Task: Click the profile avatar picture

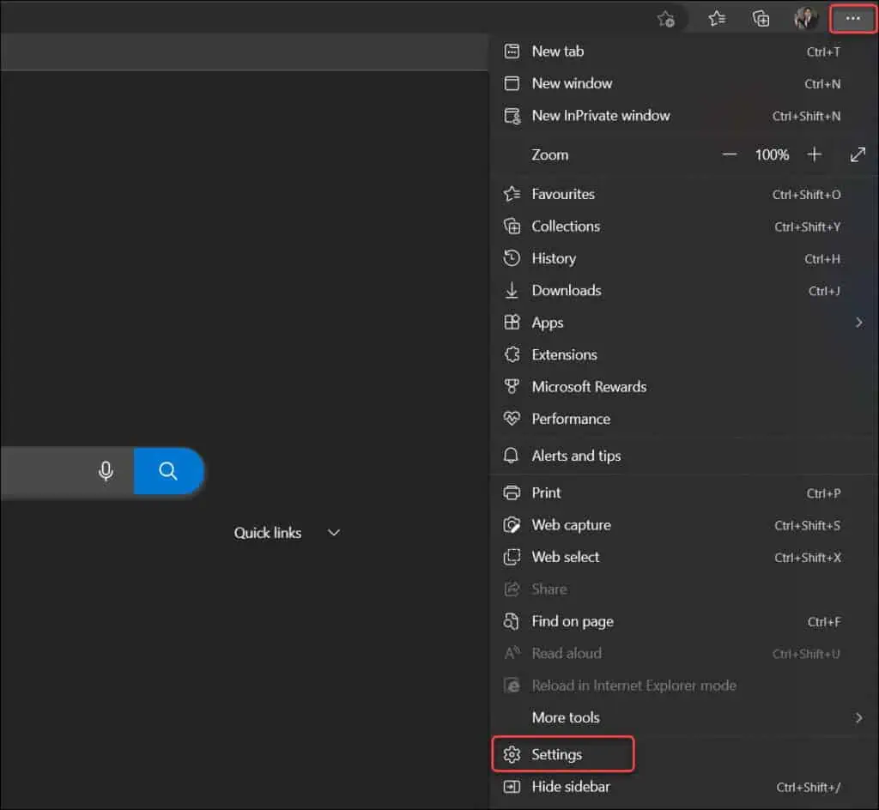Action: 805,19
